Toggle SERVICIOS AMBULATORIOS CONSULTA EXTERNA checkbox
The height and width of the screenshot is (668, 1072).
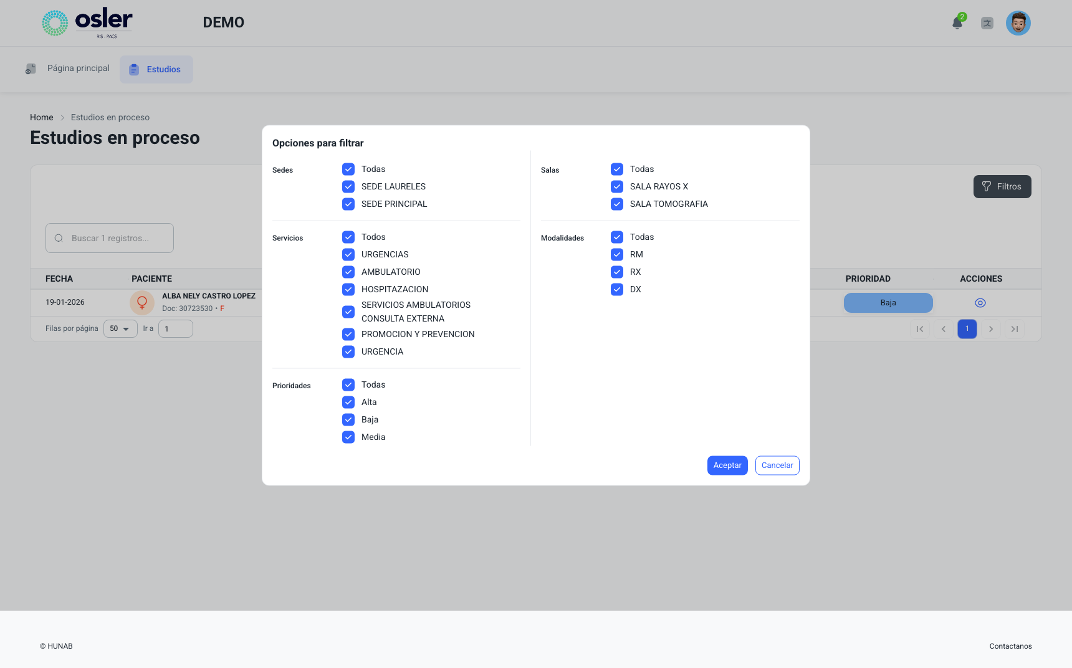348,312
